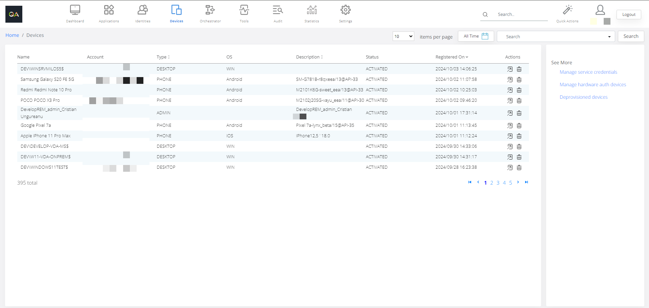Image resolution: width=649 pixels, height=308 pixels.
Task: Open the All Time date filter
Action: pos(476,36)
